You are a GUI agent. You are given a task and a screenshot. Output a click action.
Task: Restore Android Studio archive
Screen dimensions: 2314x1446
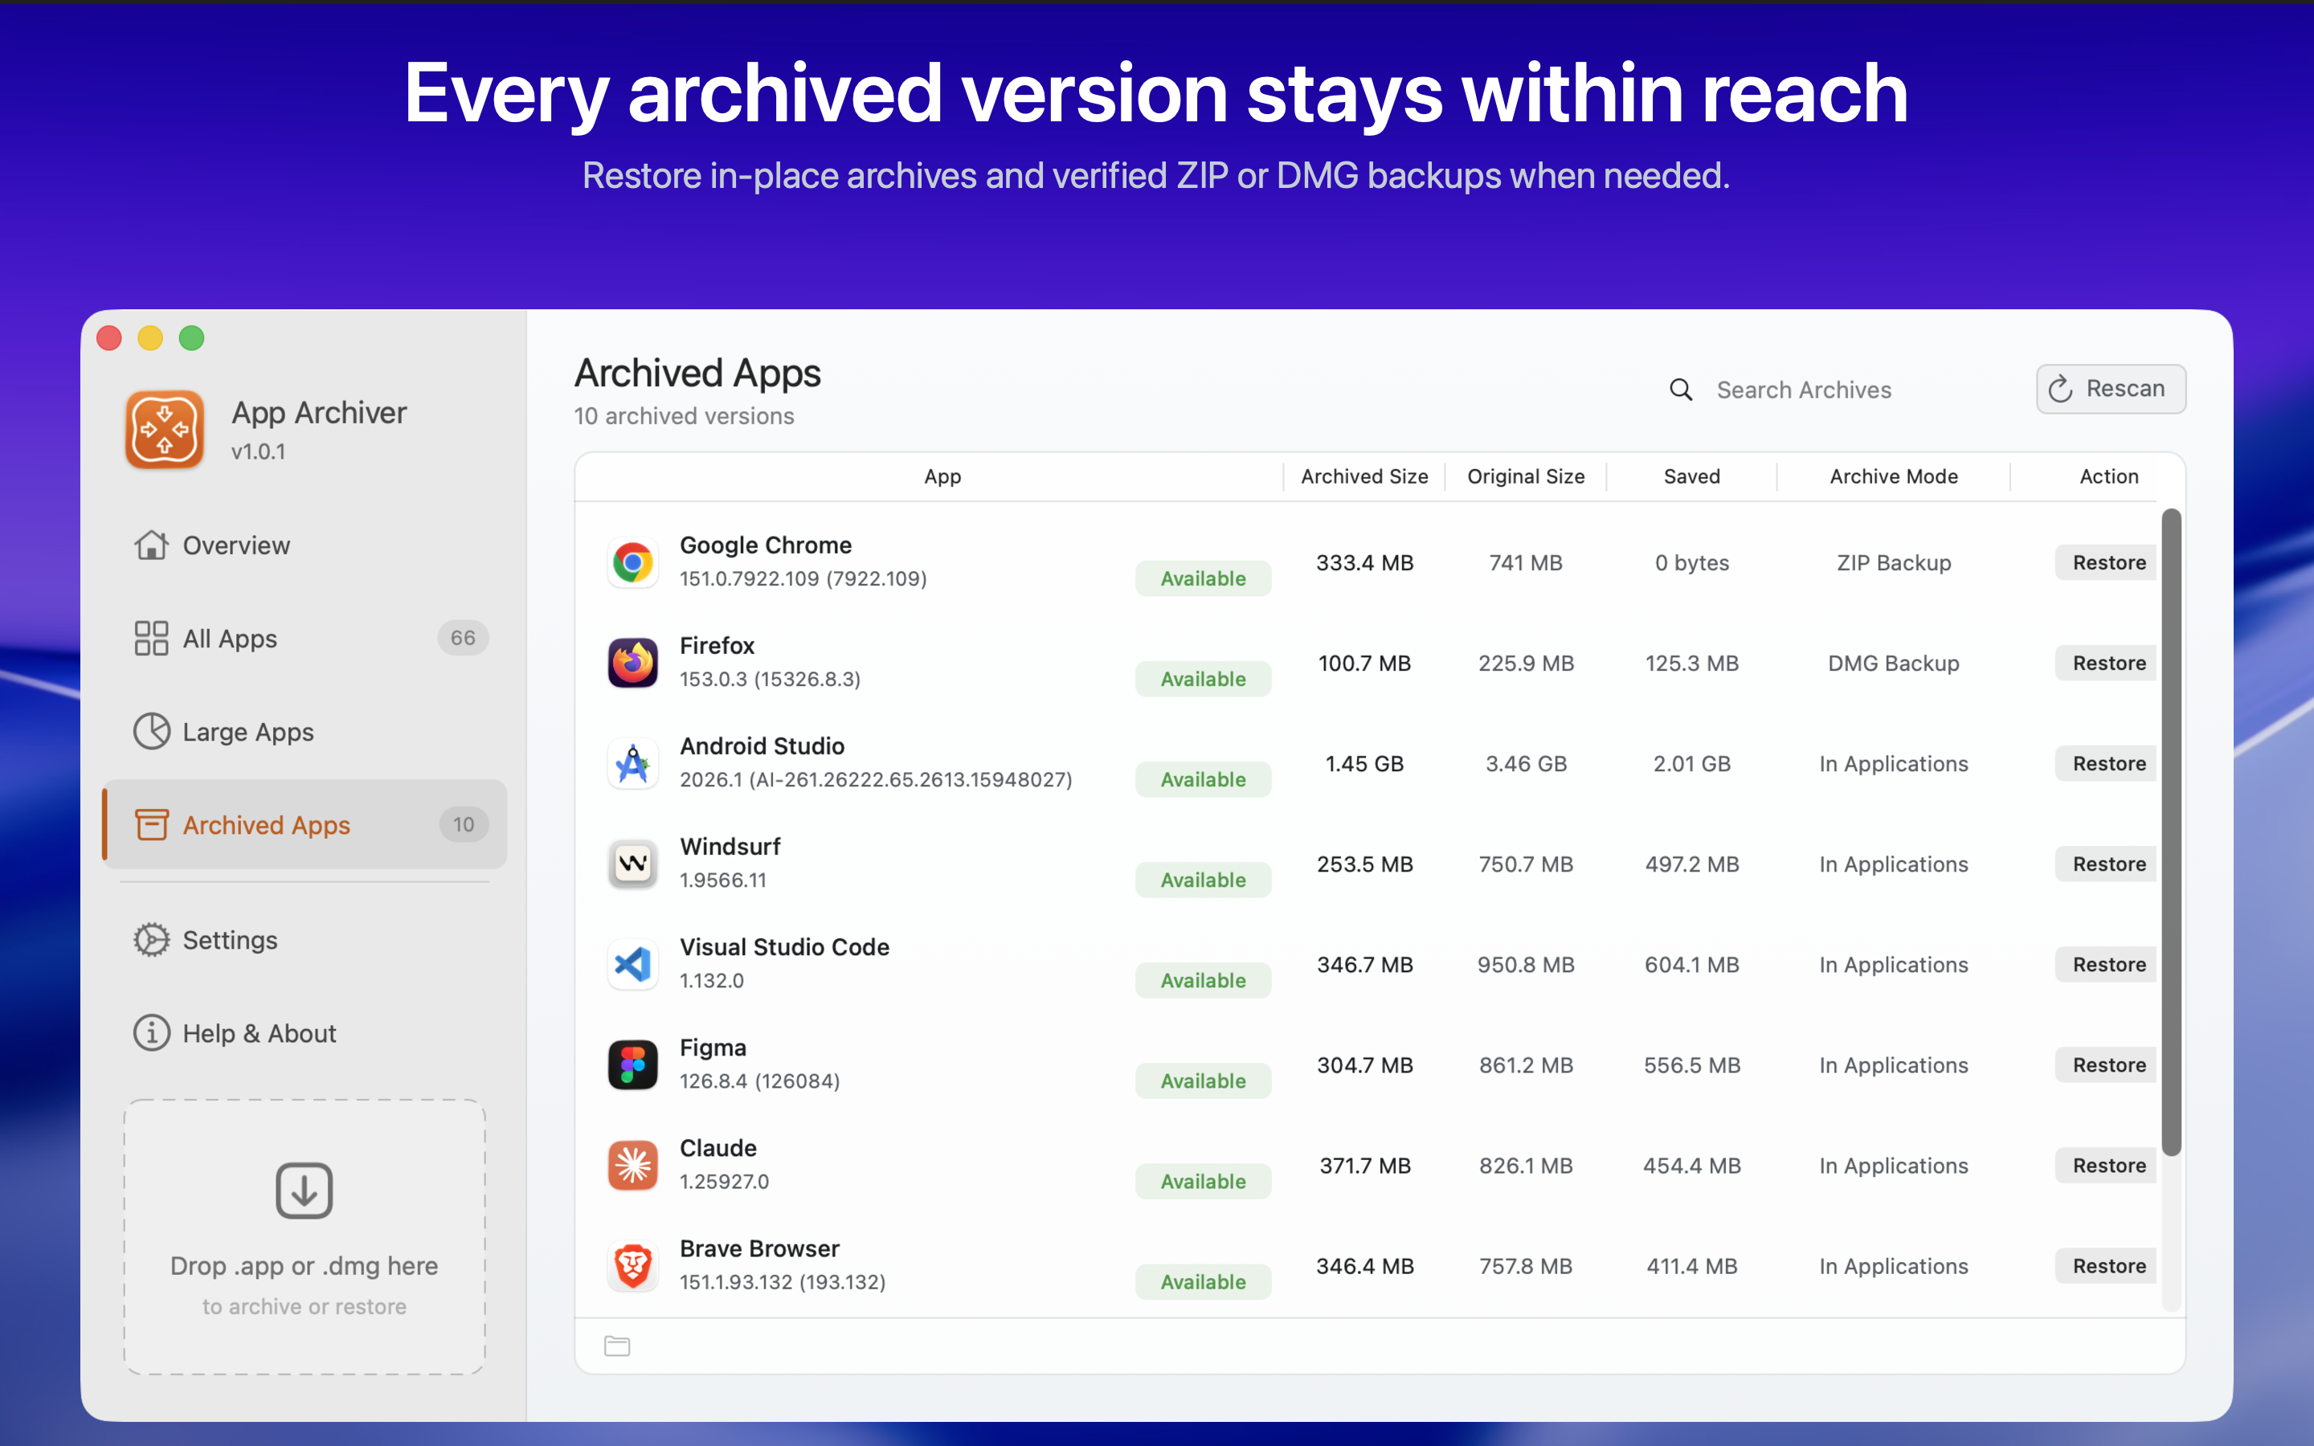coord(2107,763)
